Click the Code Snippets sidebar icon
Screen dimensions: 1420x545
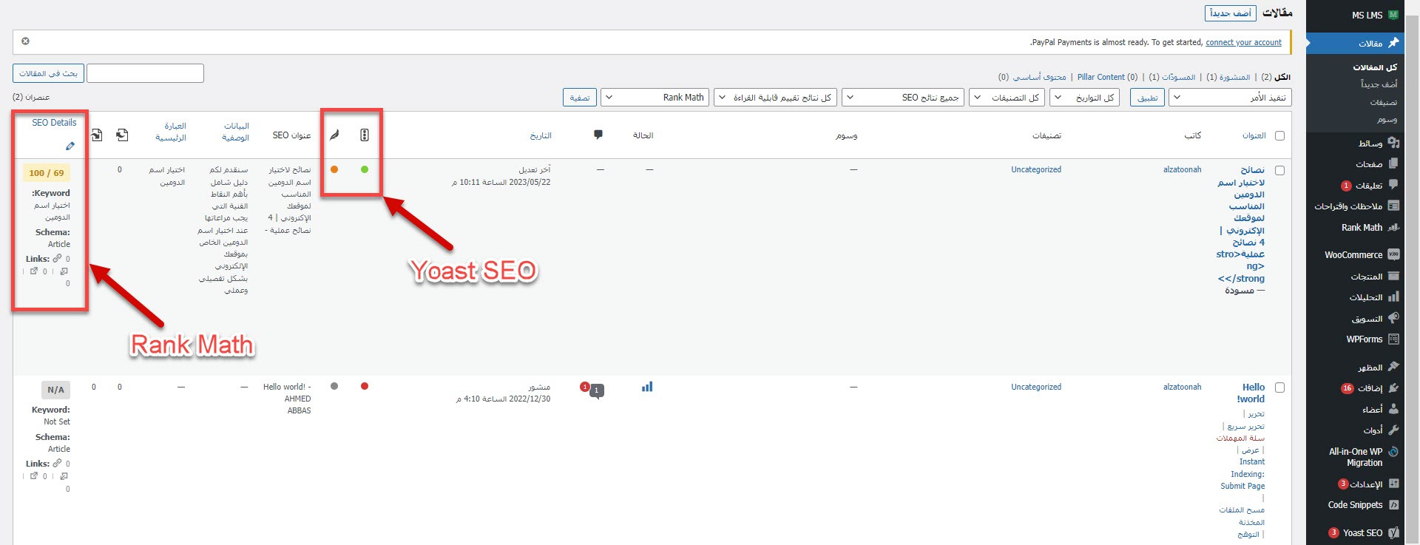(1393, 505)
